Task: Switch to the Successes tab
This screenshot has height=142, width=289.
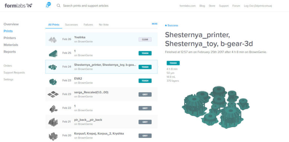Action: click(x=71, y=25)
